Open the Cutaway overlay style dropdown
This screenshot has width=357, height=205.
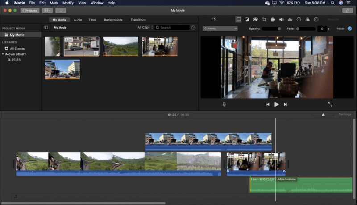point(220,29)
